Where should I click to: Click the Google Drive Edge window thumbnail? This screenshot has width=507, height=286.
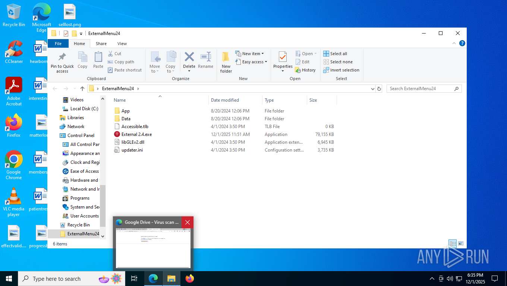point(153,248)
